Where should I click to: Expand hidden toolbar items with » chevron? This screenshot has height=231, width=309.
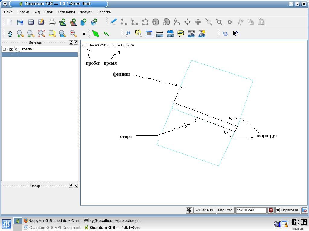coord(84,34)
